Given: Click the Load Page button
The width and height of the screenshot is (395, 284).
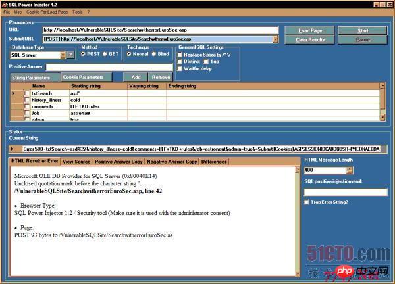Looking at the screenshot, I should pos(310,31).
